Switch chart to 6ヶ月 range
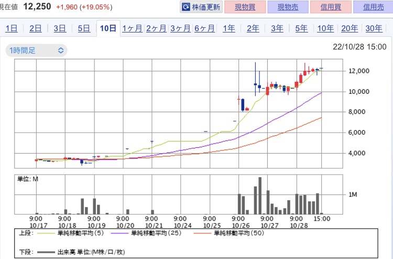Viewport: 393px width, 259px height. pos(204,28)
